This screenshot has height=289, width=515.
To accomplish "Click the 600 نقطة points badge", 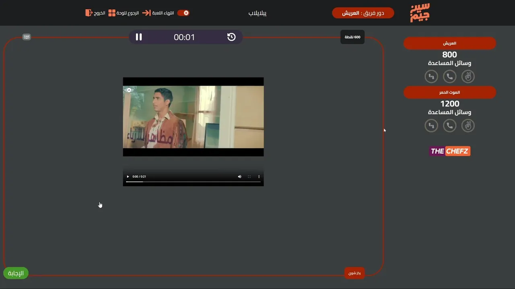I will click(x=352, y=37).
